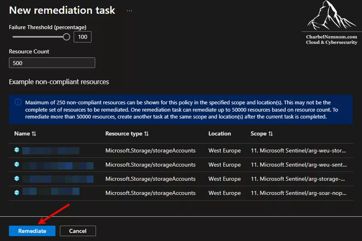
Task: Open the ellipsis menu beside New remediation task
Action: click(129, 10)
